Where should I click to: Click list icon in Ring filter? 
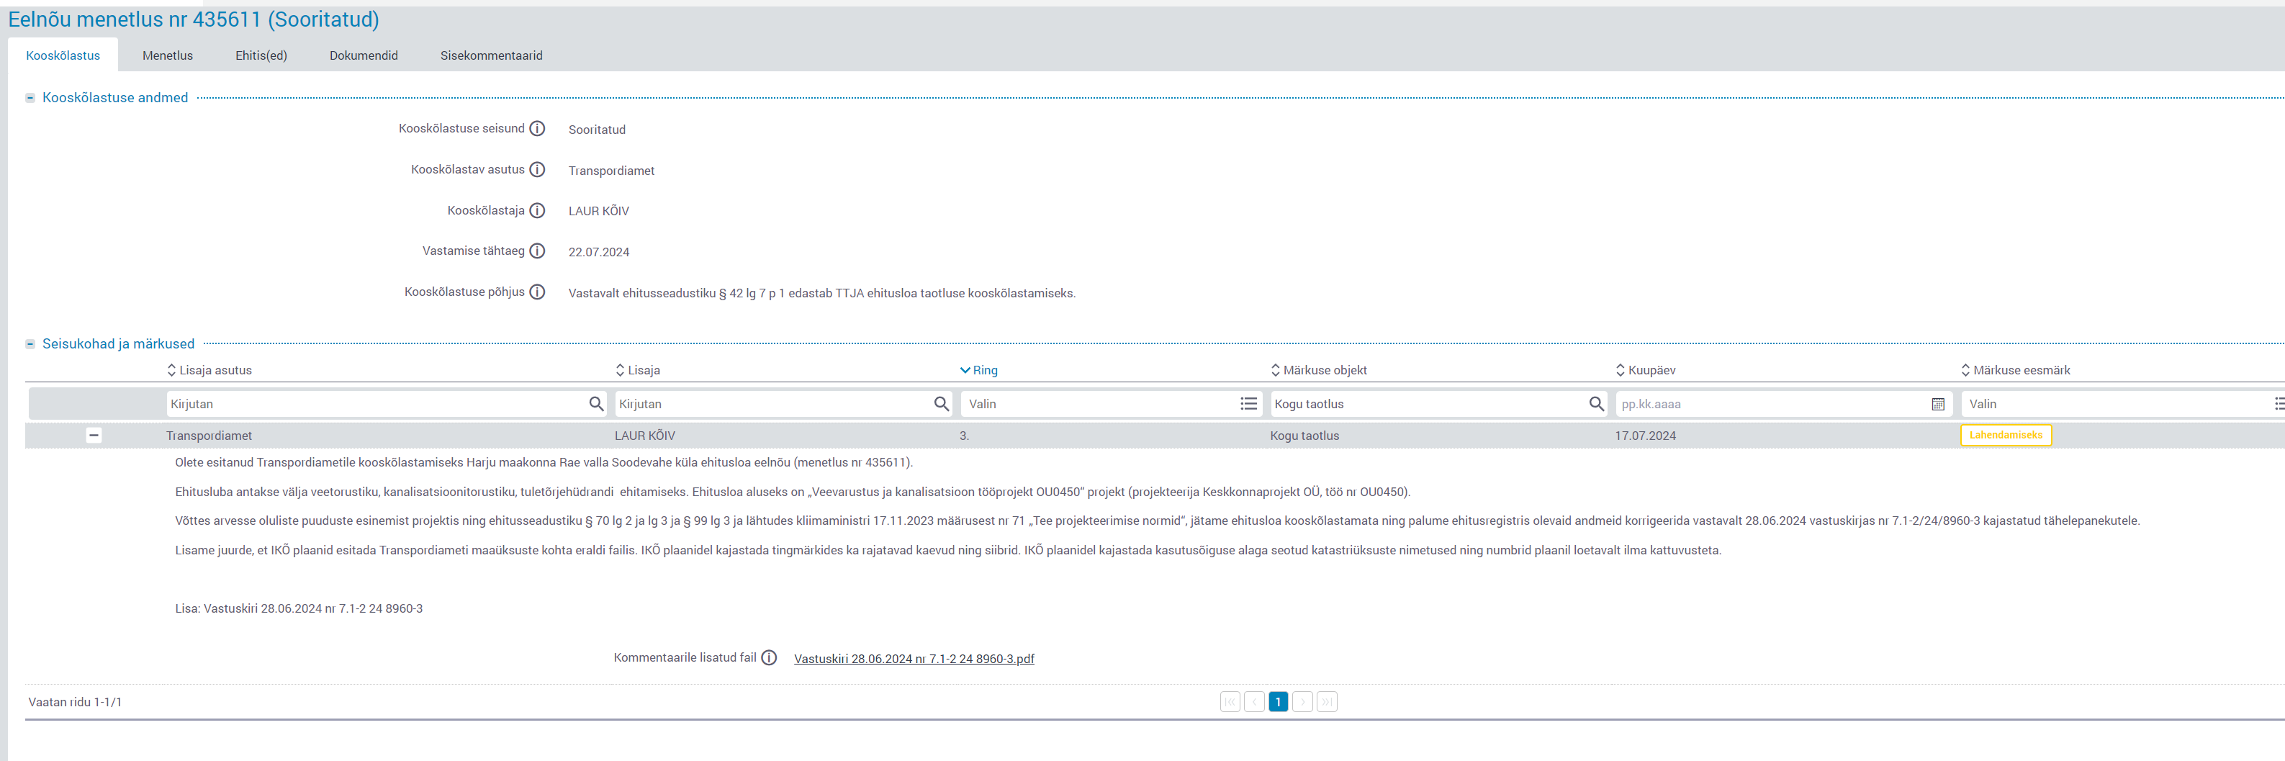tap(1249, 404)
